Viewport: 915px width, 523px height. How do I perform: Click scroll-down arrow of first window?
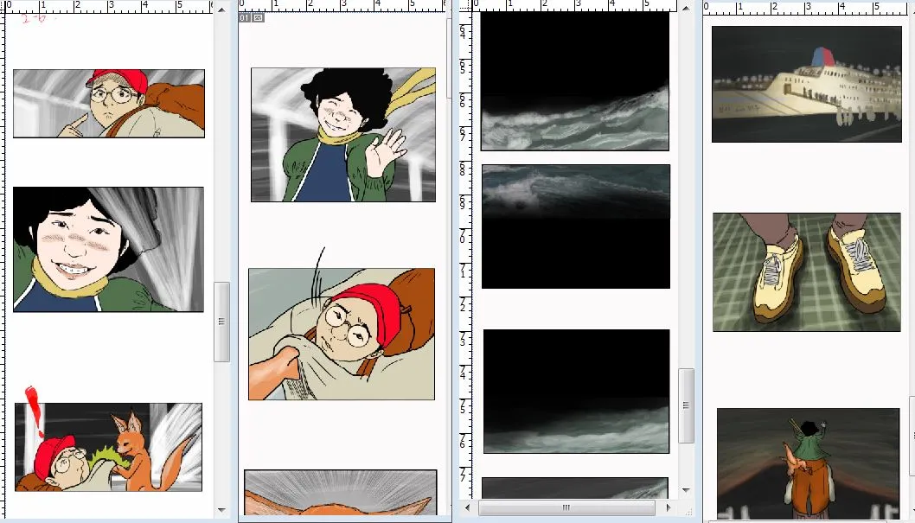click(221, 509)
